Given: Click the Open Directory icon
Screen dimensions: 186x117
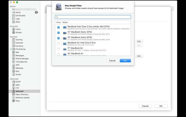Looking at the screenshot, I should [x=14, y=94].
